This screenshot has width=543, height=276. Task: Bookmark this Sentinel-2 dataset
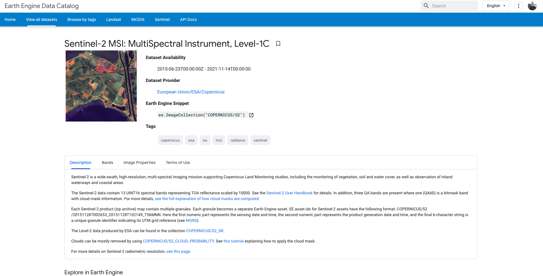(278, 44)
